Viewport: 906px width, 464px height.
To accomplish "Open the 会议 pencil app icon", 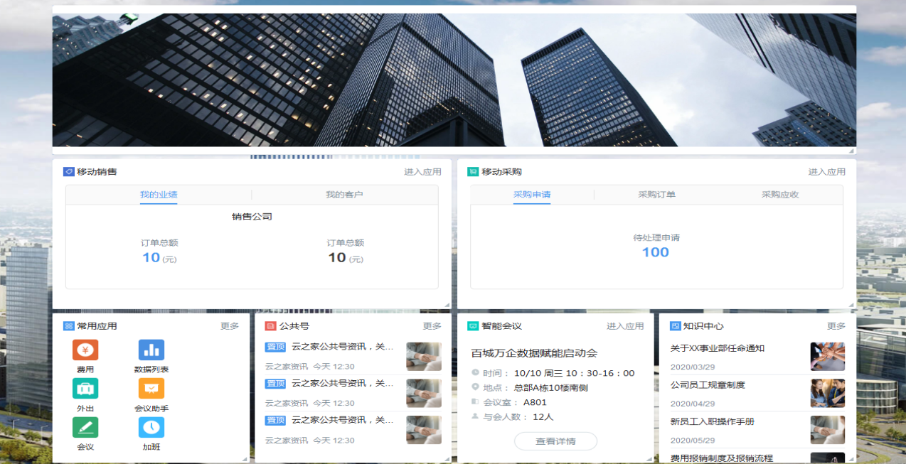I will (85, 427).
